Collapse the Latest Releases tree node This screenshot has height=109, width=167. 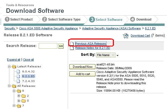(9, 67)
